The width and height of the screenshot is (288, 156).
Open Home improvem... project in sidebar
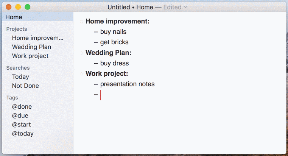point(37,38)
